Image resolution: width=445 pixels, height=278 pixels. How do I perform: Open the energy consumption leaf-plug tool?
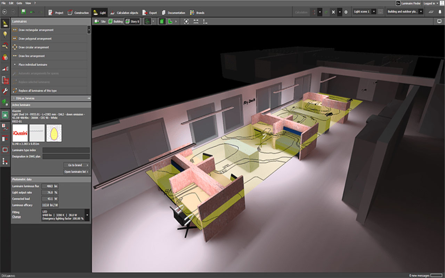click(x=5, y=103)
